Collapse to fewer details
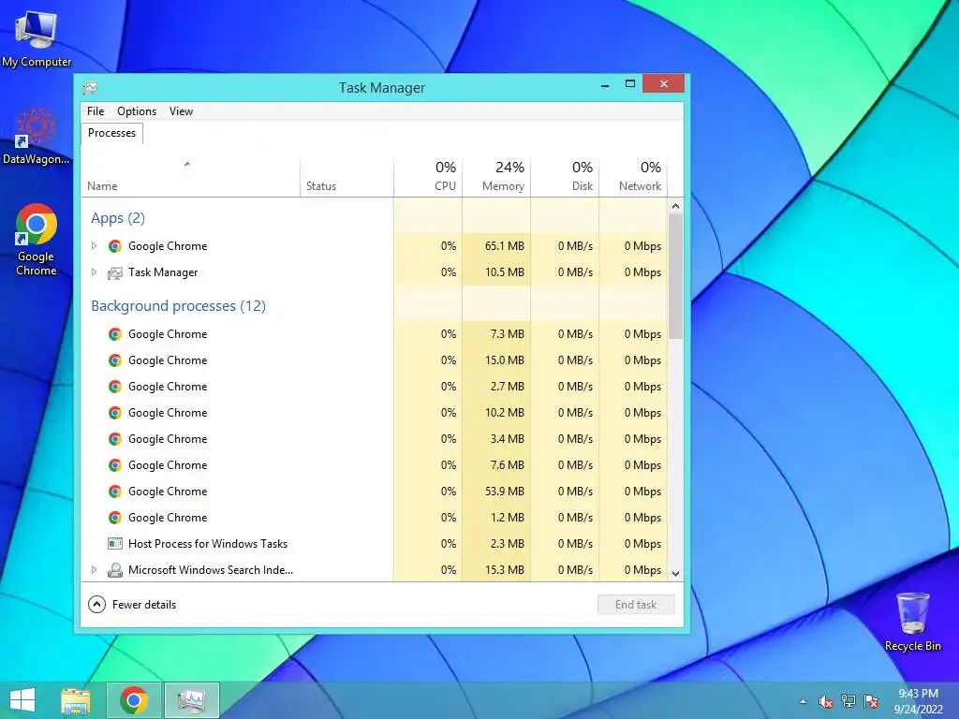The height and width of the screenshot is (719, 959). coord(132,605)
